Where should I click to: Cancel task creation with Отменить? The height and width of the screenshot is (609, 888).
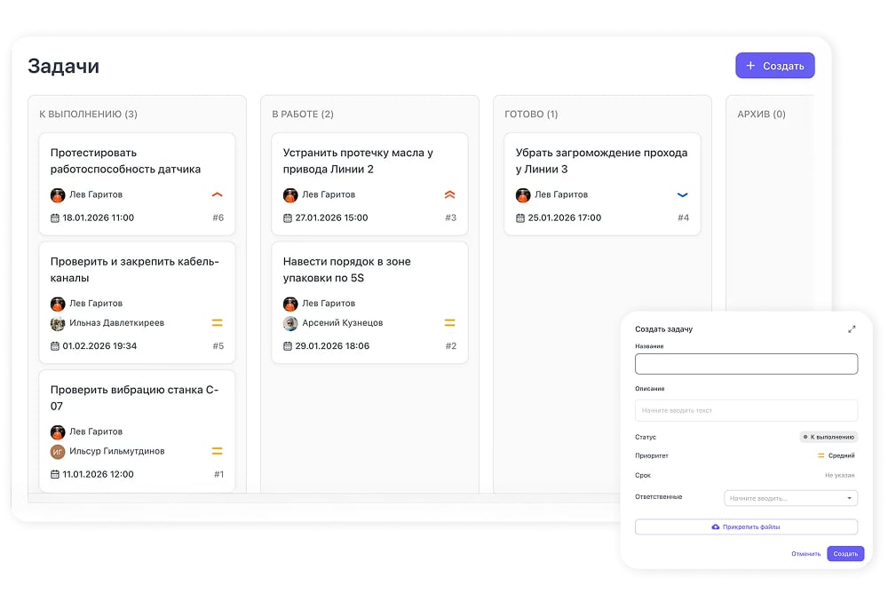(x=806, y=554)
